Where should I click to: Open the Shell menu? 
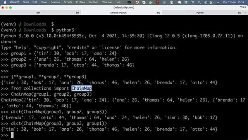click(26, 2)
